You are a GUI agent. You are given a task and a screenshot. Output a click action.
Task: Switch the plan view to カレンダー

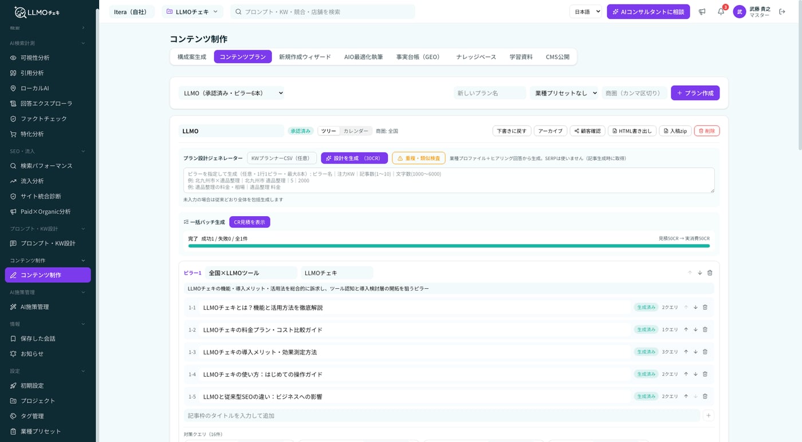[x=356, y=131]
